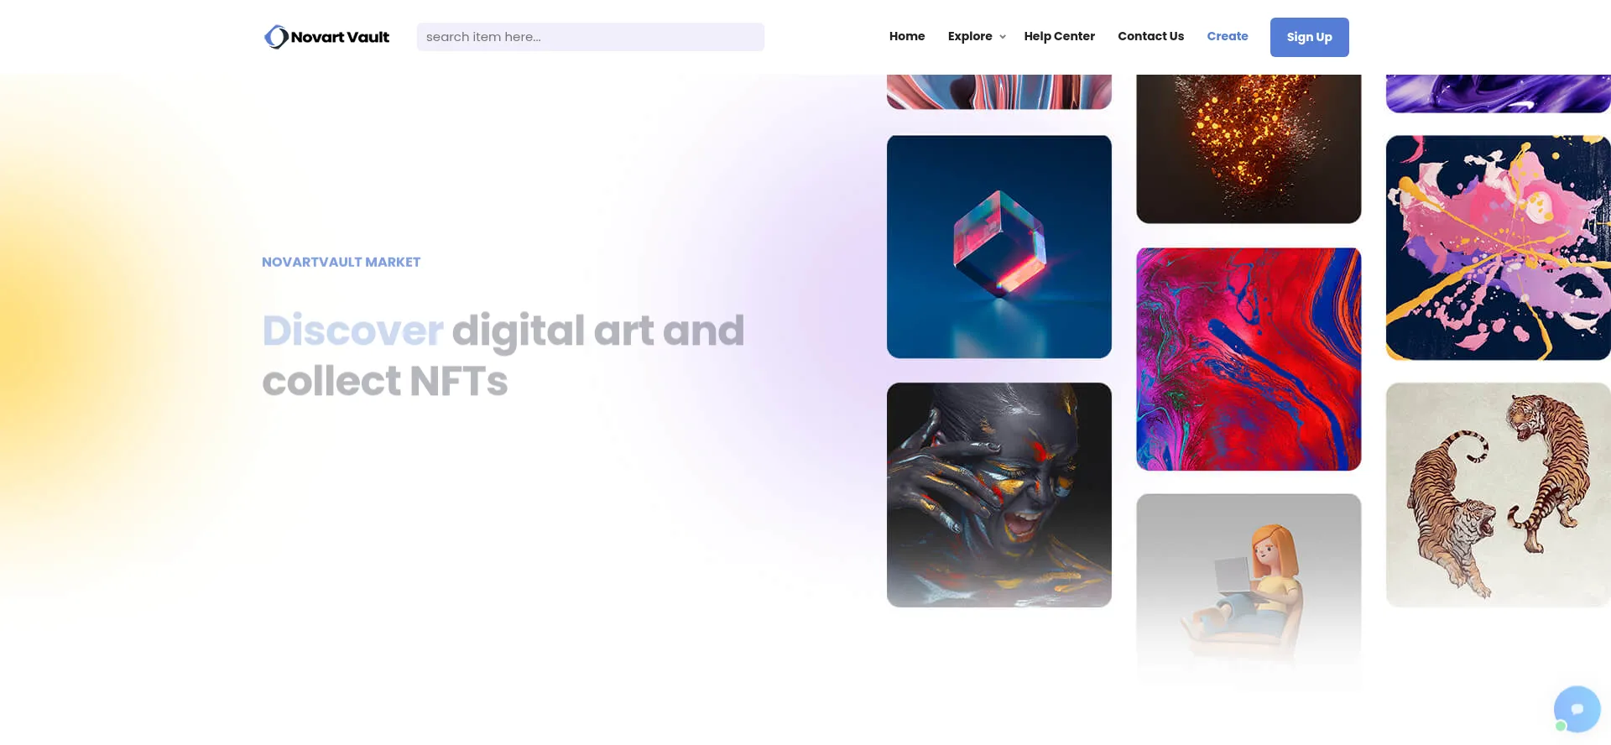Focus the search item input field
Image resolution: width=1611 pixels, height=745 pixels.
pyautogui.click(x=590, y=37)
